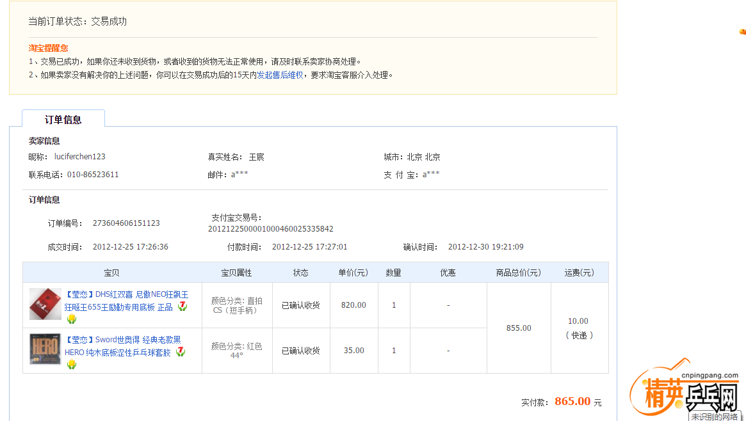Click the unit price 820.00
Viewport: 746px width, 421px height.
[353, 305]
